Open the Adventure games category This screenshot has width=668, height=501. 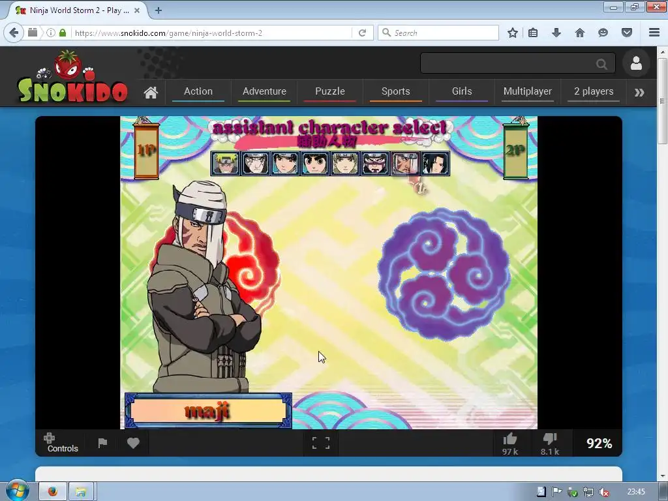click(264, 91)
